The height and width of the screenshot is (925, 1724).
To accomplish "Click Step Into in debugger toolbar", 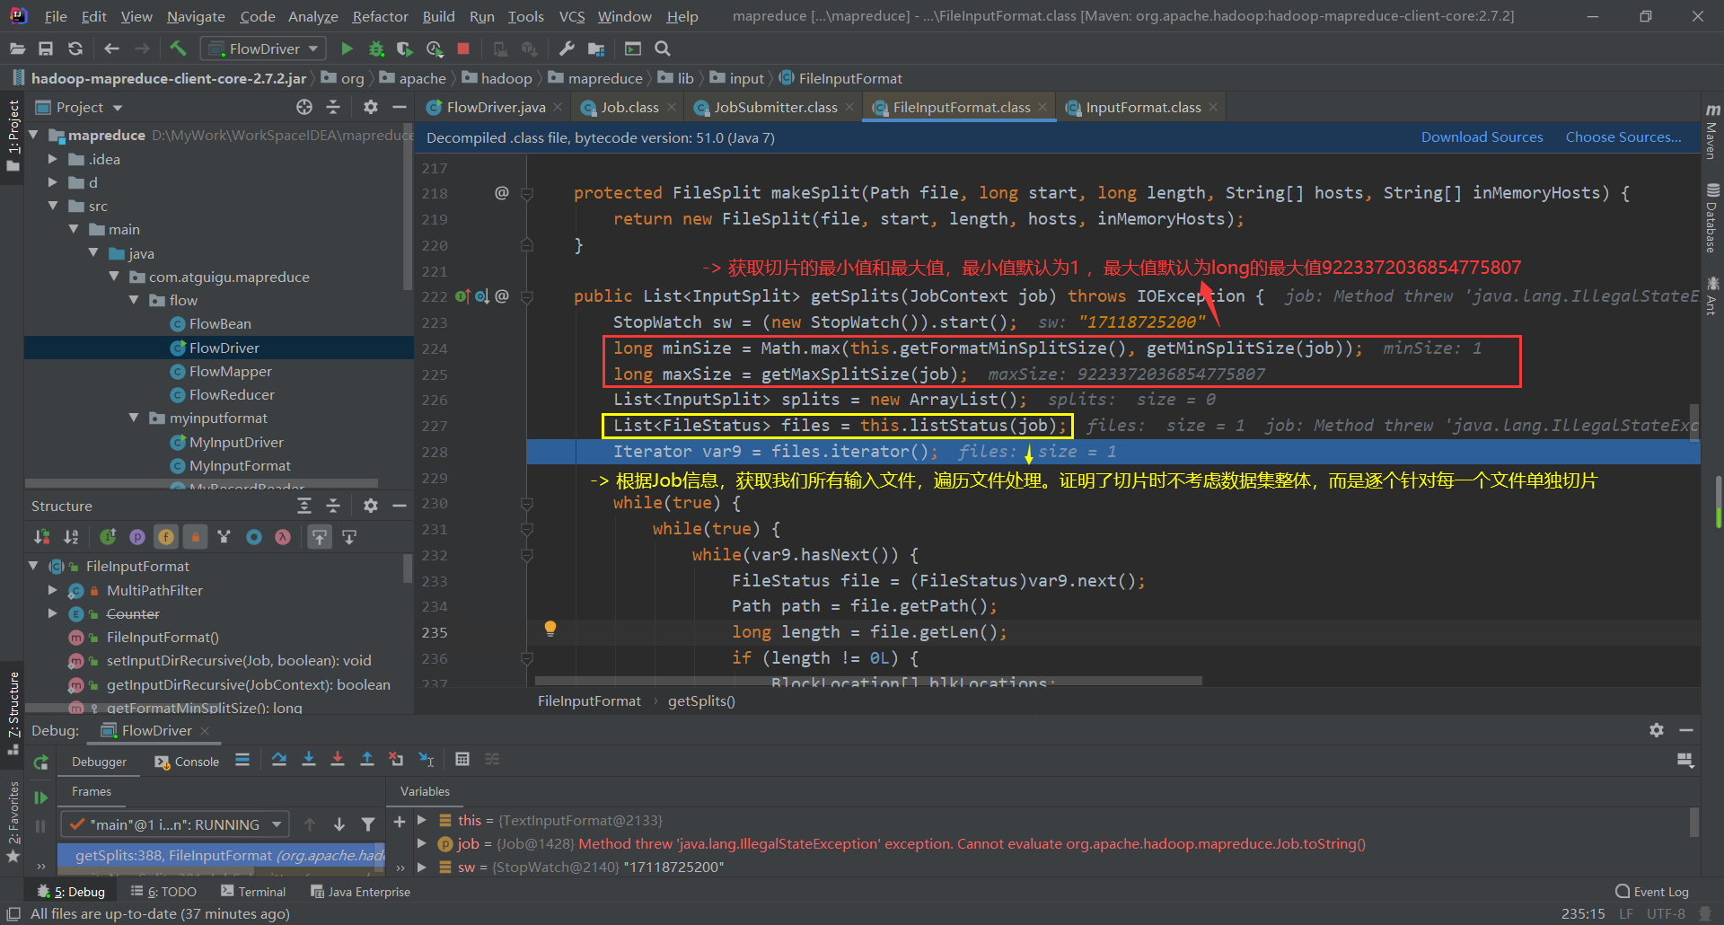I will coord(309,759).
